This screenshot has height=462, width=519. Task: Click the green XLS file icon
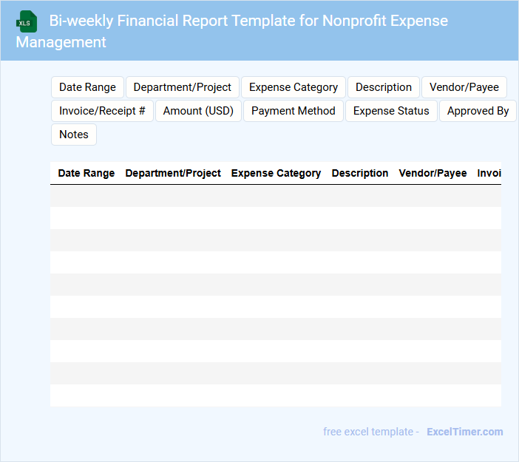27,22
